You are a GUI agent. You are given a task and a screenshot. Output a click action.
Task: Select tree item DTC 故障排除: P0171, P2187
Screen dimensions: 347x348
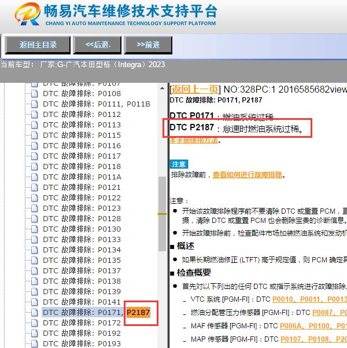(97, 313)
